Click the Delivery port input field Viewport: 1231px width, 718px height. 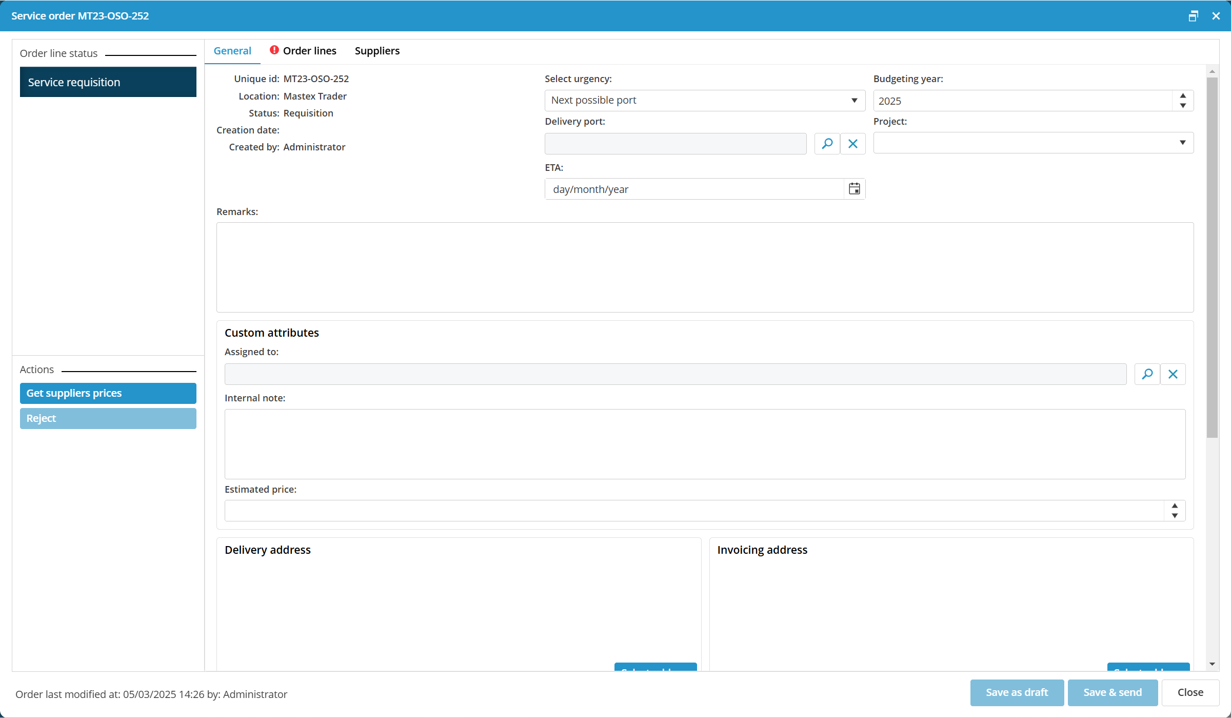pyautogui.click(x=676, y=144)
